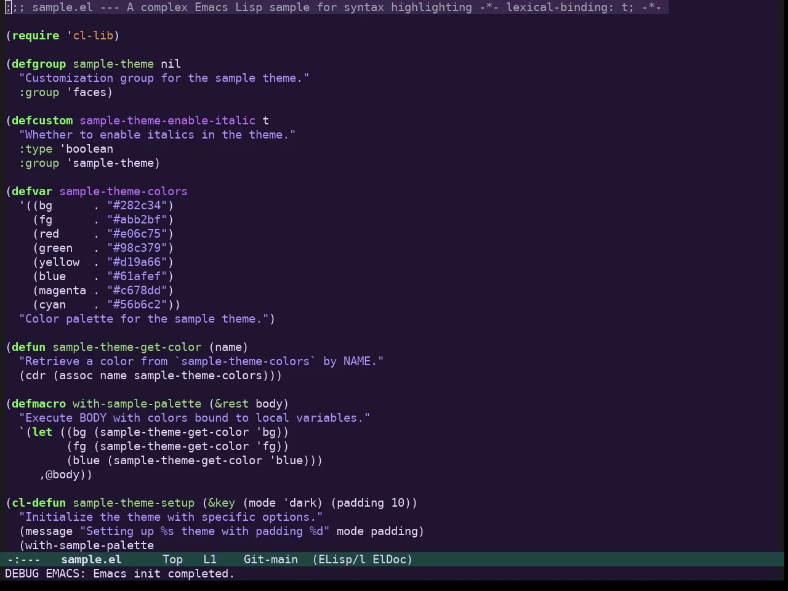Click the color string "#61afef"
Viewport: 788px width, 591px height.
point(137,276)
